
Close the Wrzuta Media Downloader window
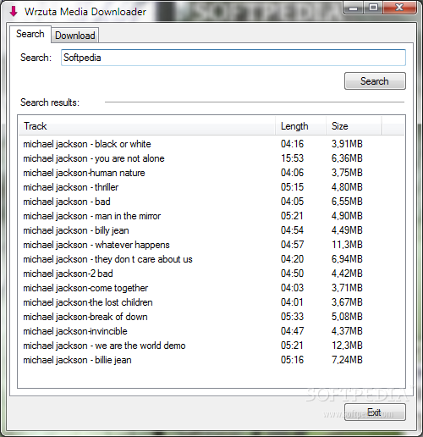[x=399, y=8]
